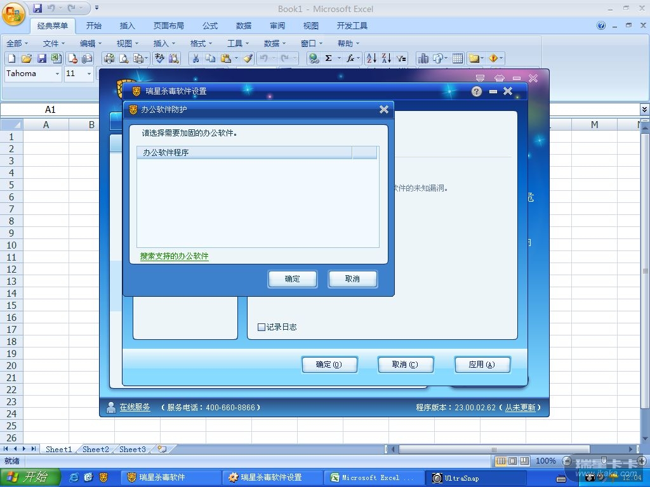Expand the 文件 classic menu
This screenshot has height=487, width=650.
[x=54, y=44]
